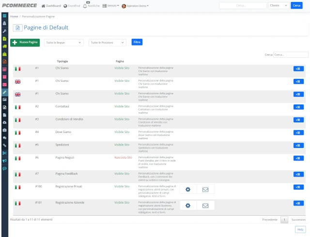Select the scissors sidebar icon
The height and width of the screenshot is (237, 310).
pos(4,153)
